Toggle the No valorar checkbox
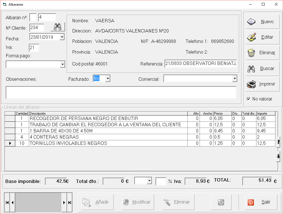Viewport: 283px width, 214px height. click(x=249, y=99)
